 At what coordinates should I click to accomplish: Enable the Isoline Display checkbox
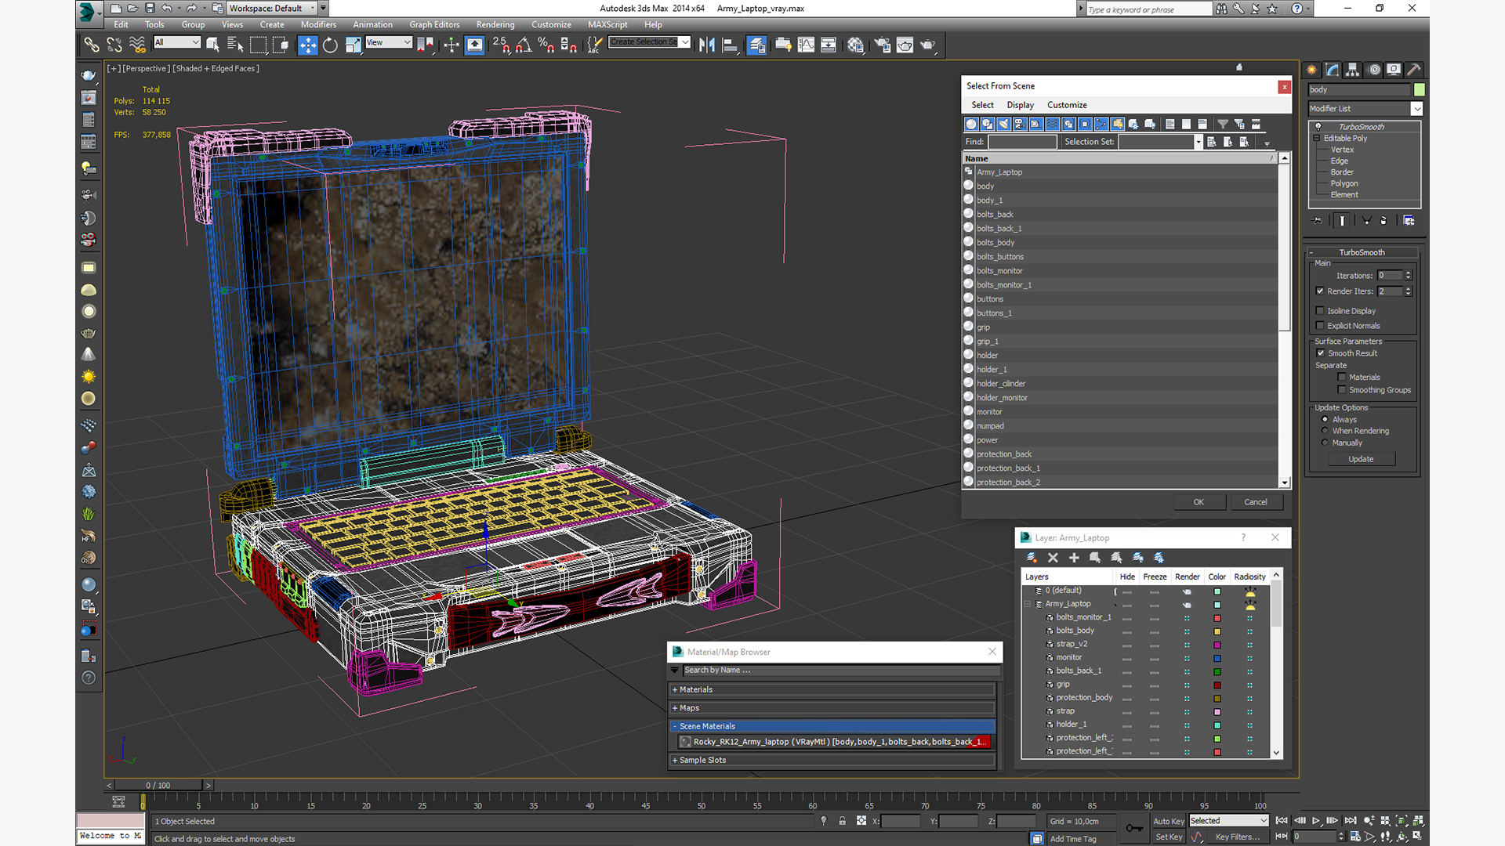pos(1321,311)
